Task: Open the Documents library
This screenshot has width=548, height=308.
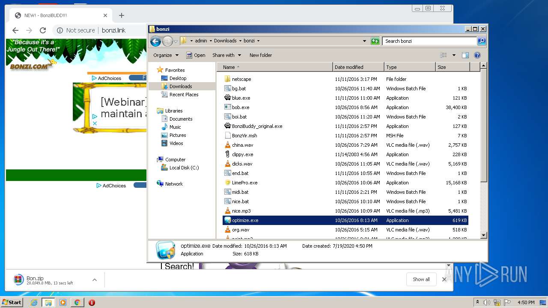Action: click(x=181, y=119)
